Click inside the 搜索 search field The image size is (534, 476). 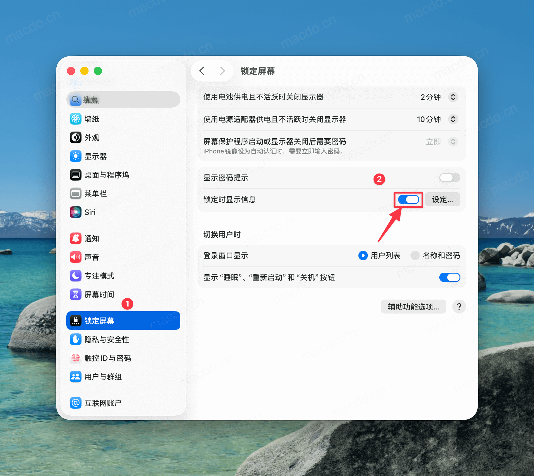(x=123, y=99)
